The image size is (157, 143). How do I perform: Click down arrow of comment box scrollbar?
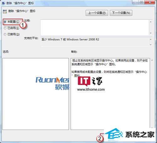[151, 33]
